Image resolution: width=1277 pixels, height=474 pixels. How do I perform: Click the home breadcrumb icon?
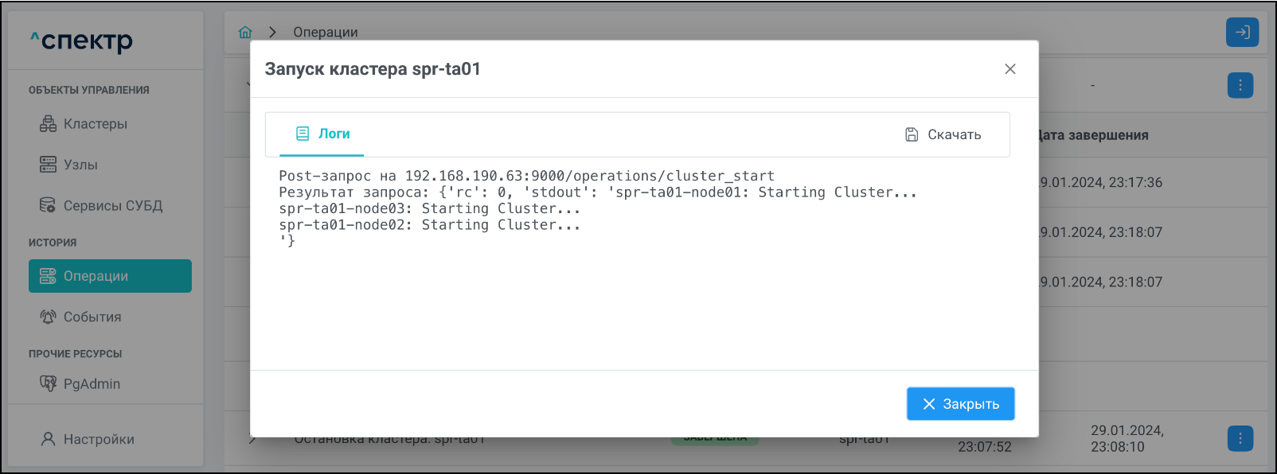(245, 33)
